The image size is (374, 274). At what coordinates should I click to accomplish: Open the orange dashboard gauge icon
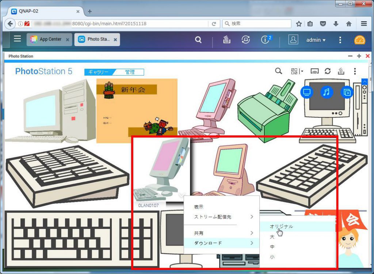[x=360, y=40]
